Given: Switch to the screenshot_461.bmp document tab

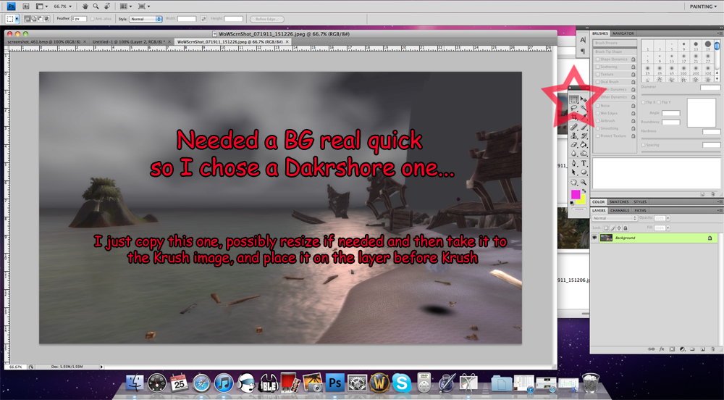Looking at the screenshot, I should [x=43, y=42].
